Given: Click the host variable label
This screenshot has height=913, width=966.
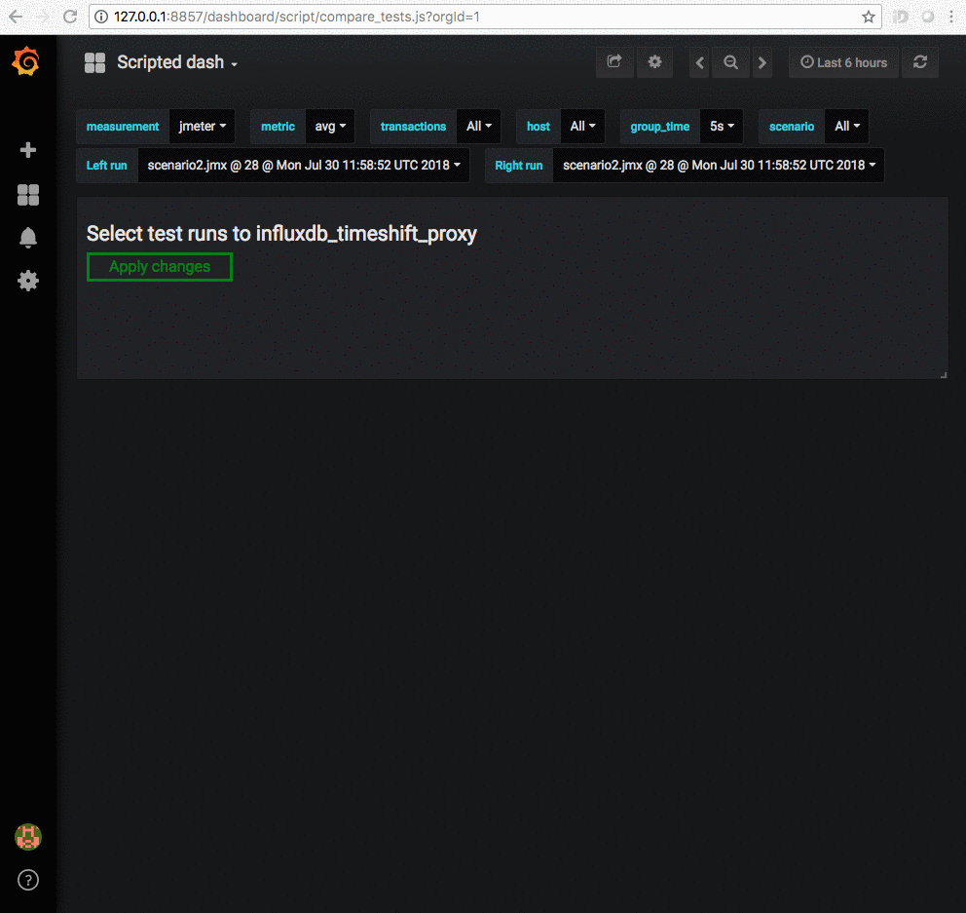Looking at the screenshot, I should click(x=539, y=127).
